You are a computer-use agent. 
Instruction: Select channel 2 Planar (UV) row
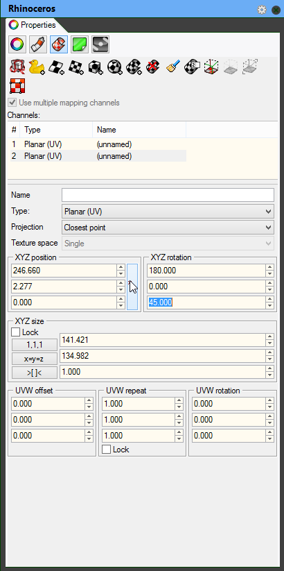tap(97, 156)
